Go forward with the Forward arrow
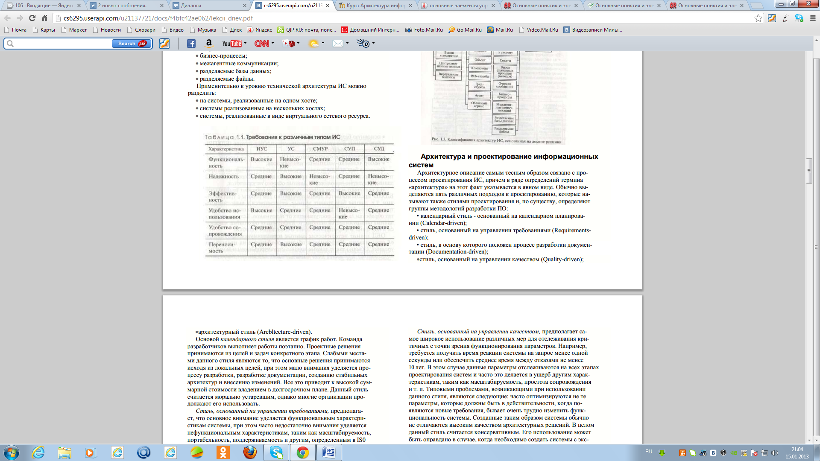Screen dimensions: 820x461 pos(20,18)
